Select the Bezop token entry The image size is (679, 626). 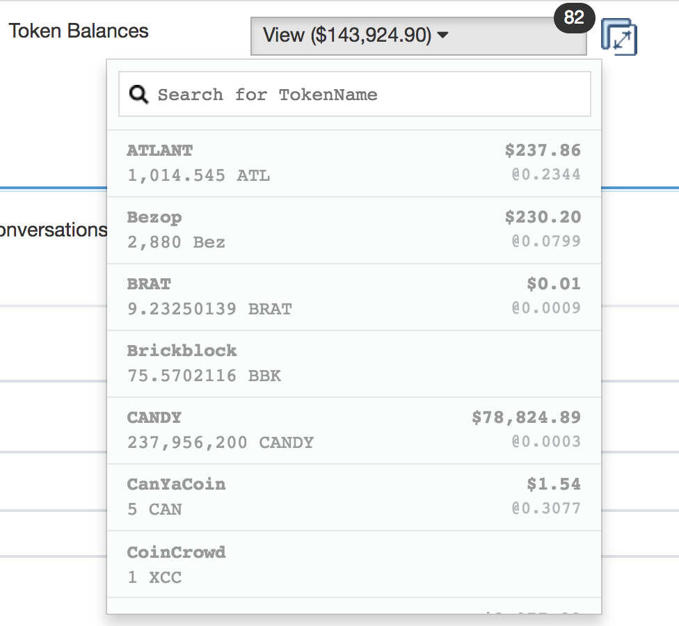click(353, 230)
